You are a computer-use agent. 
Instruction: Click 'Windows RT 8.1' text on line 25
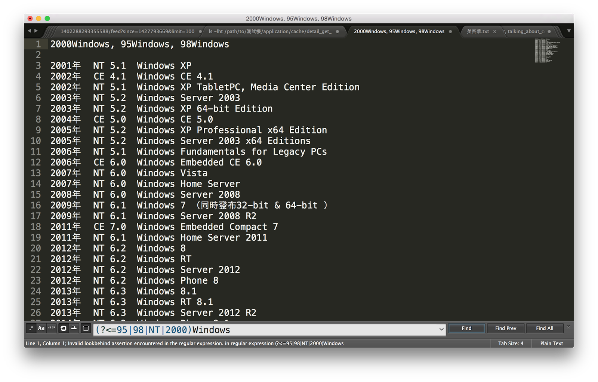[175, 302]
